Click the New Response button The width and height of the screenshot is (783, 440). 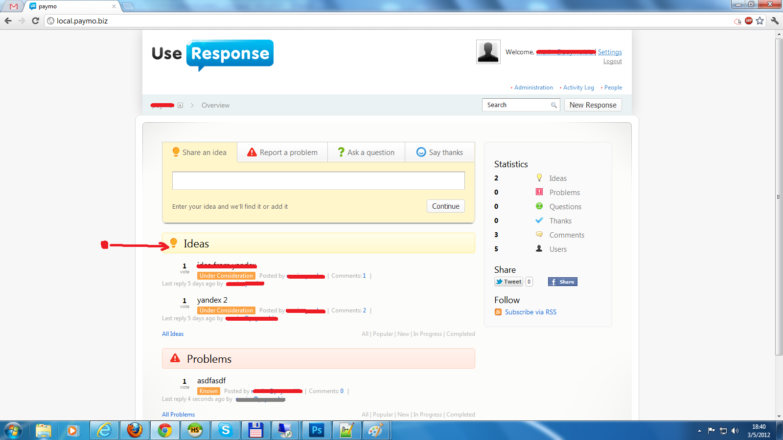[x=593, y=105]
